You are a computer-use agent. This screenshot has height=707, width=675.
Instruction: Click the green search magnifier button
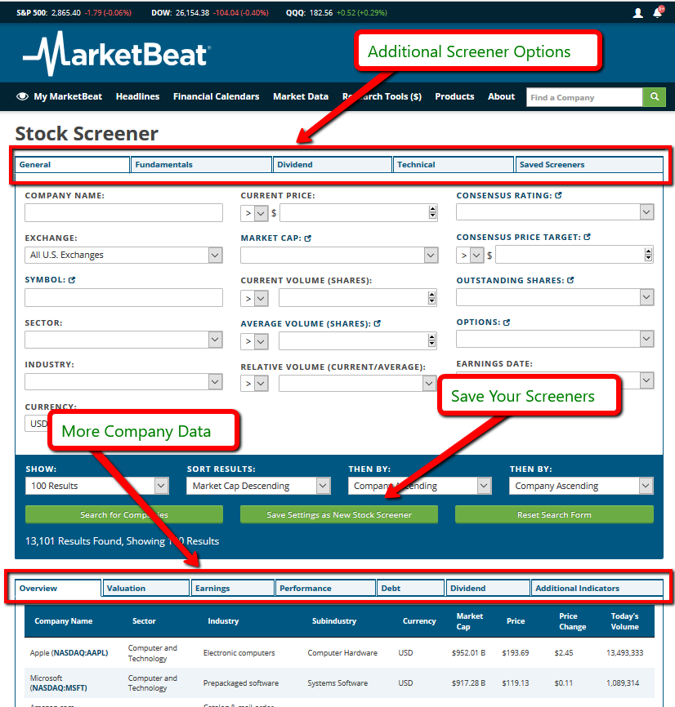[x=655, y=97]
